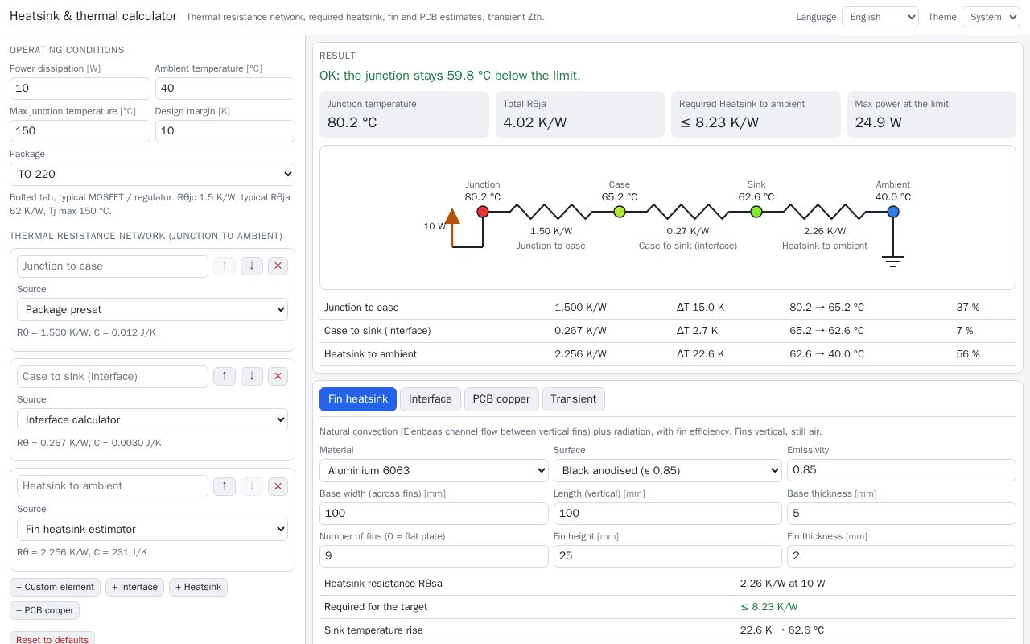Choose a different Material from Aluminium 6063
Image resolution: width=1030 pixels, height=644 pixels.
click(x=434, y=470)
